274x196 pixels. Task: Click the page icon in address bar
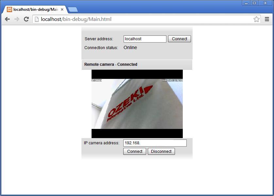[x=37, y=19]
